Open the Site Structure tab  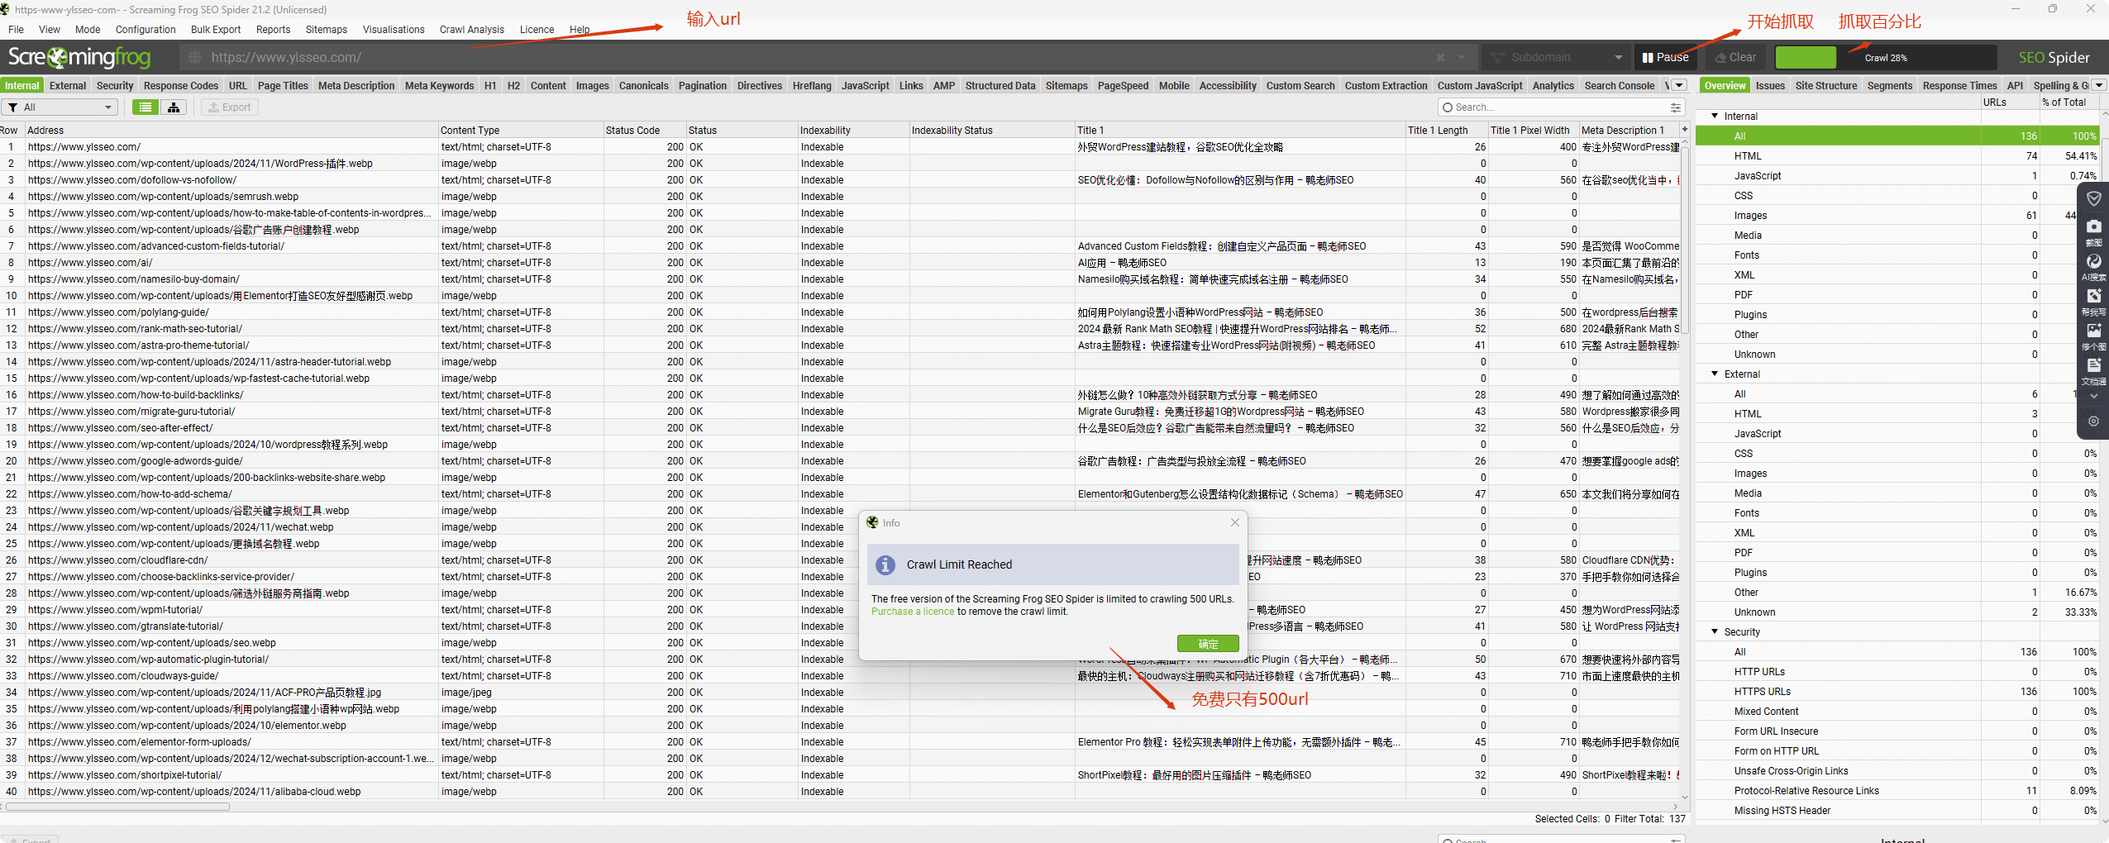(1825, 85)
